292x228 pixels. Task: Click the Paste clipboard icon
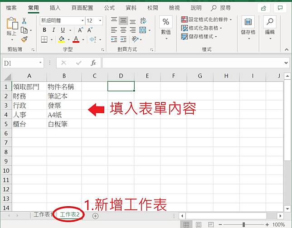coord(12,23)
